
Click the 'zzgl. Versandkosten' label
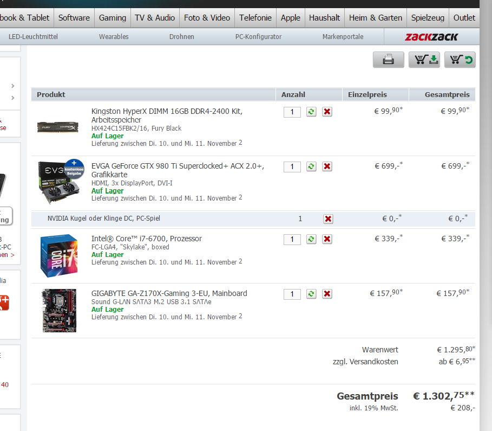(365, 362)
